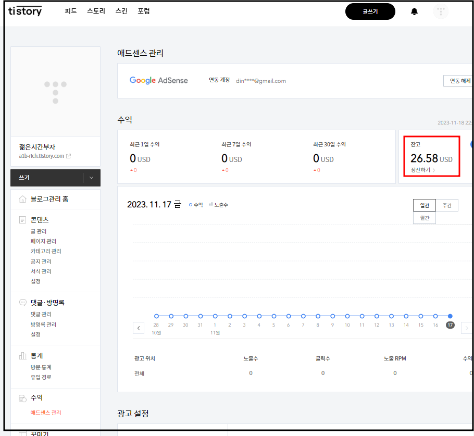Select date marker 17 on the chart timeline
The width and height of the screenshot is (474, 436).
pyautogui.click(x=449, y=324)
